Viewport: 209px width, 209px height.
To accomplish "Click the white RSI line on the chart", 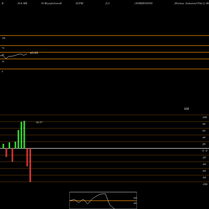I will pyautogui.click(x=14, y=56).
